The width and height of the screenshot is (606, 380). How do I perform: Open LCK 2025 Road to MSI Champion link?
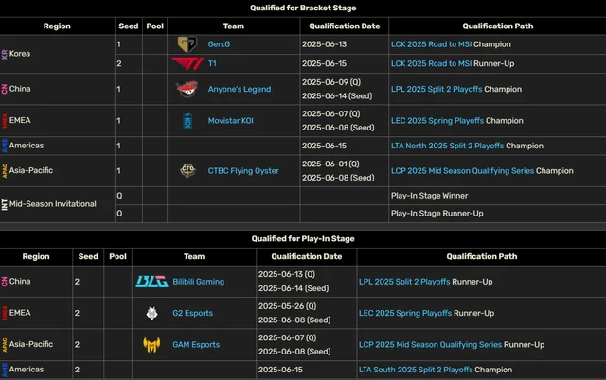(432, 44)
